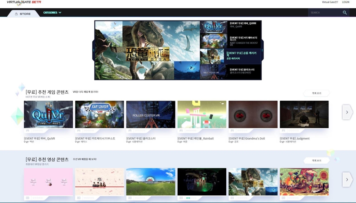This screenshot has width=356, height=203.
Task: Click video icon under green field video thumbnail
Action: click(130, 198)
